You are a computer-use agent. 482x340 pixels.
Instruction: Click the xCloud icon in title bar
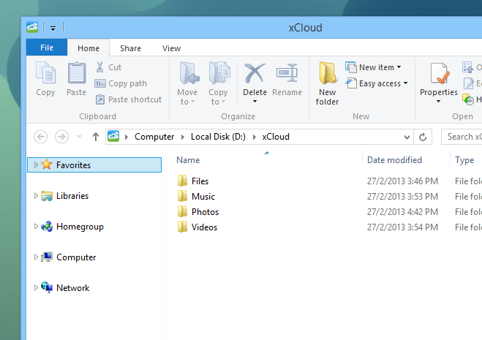click(32, 27)
